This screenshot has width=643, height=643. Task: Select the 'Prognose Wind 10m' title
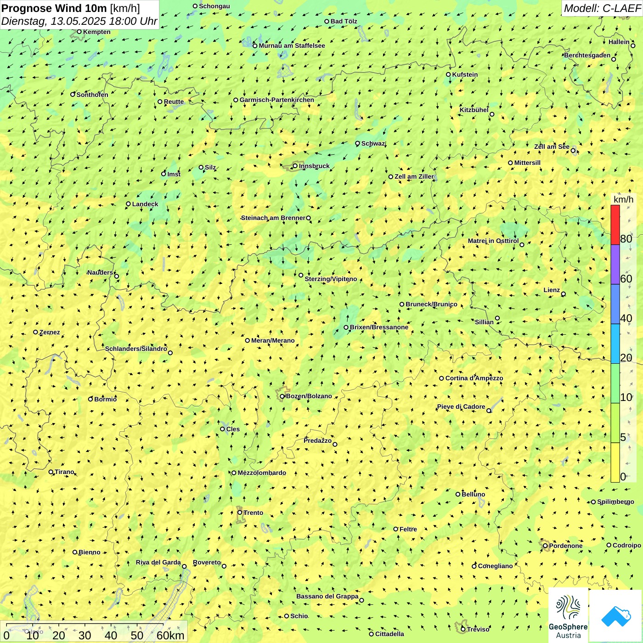click(55, 8)
